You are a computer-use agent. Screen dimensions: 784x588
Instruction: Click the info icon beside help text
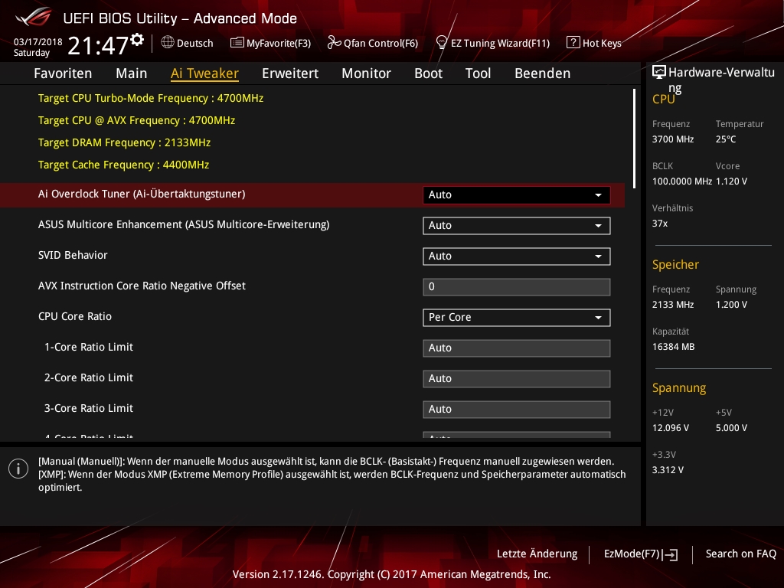click(18, 469)
